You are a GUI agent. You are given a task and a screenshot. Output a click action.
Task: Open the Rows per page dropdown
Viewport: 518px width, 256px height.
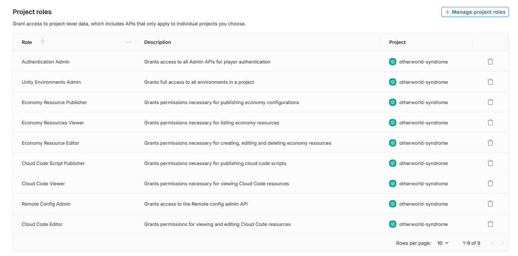443,243
